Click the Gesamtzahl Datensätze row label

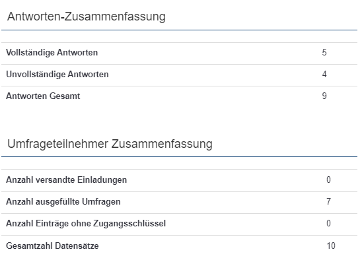pyautogui.click(x=52, y=246)
